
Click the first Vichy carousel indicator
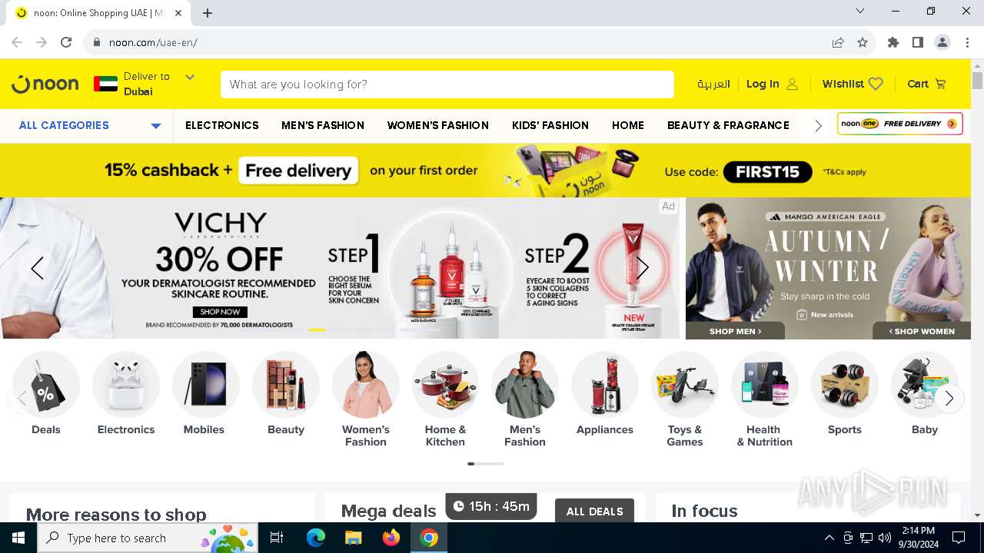pyautogui.click(x=317, y=329)
